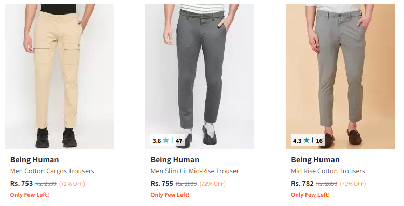Screen dimensions: 404x206
Task: Select the Men Slim Fit Mid-Rise Trouser title
Action: point(195,171)
